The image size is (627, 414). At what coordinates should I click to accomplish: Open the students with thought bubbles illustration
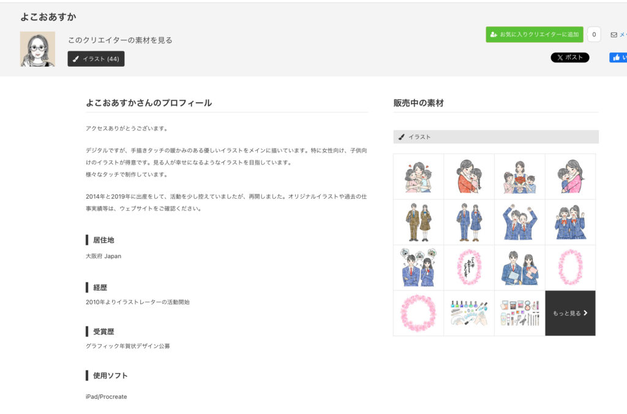418,268
